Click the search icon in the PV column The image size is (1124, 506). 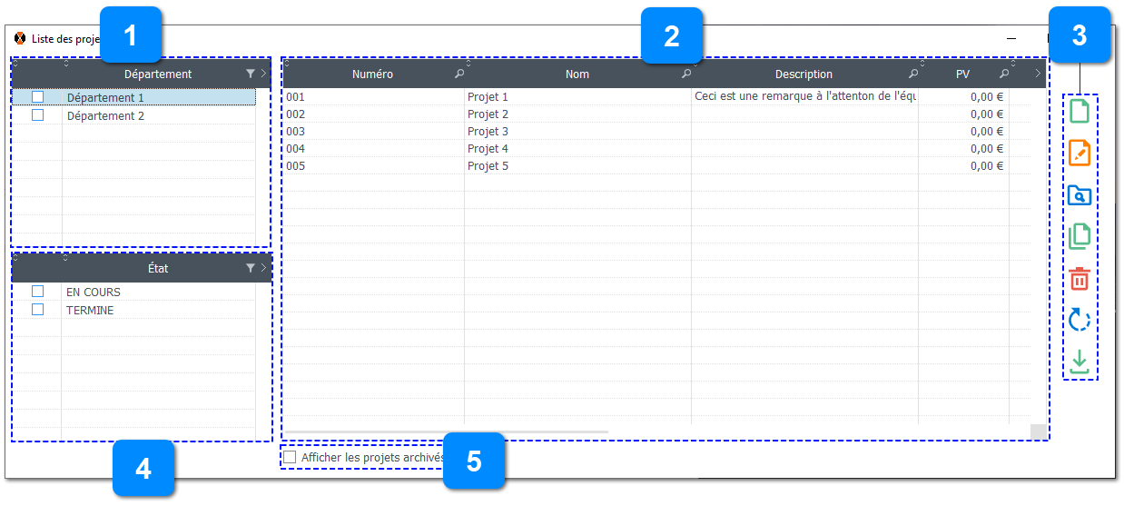click(x=1004, y=74)
